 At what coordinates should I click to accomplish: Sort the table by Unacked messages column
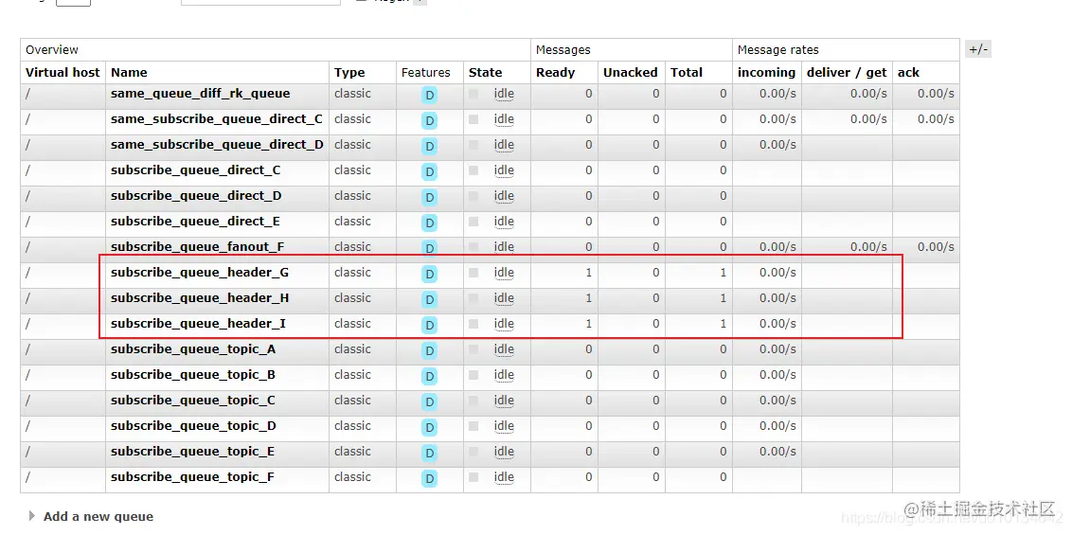click(x=631, y=72)
